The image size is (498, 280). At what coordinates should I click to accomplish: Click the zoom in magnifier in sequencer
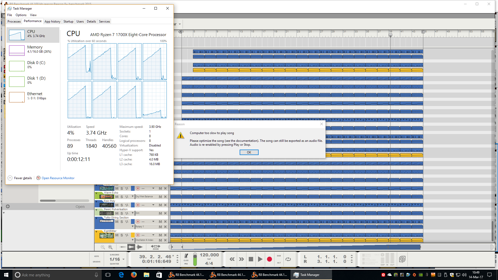coord(110,247)
